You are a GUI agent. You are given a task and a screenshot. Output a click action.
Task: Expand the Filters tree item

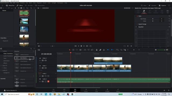click(x=2, y=68)
